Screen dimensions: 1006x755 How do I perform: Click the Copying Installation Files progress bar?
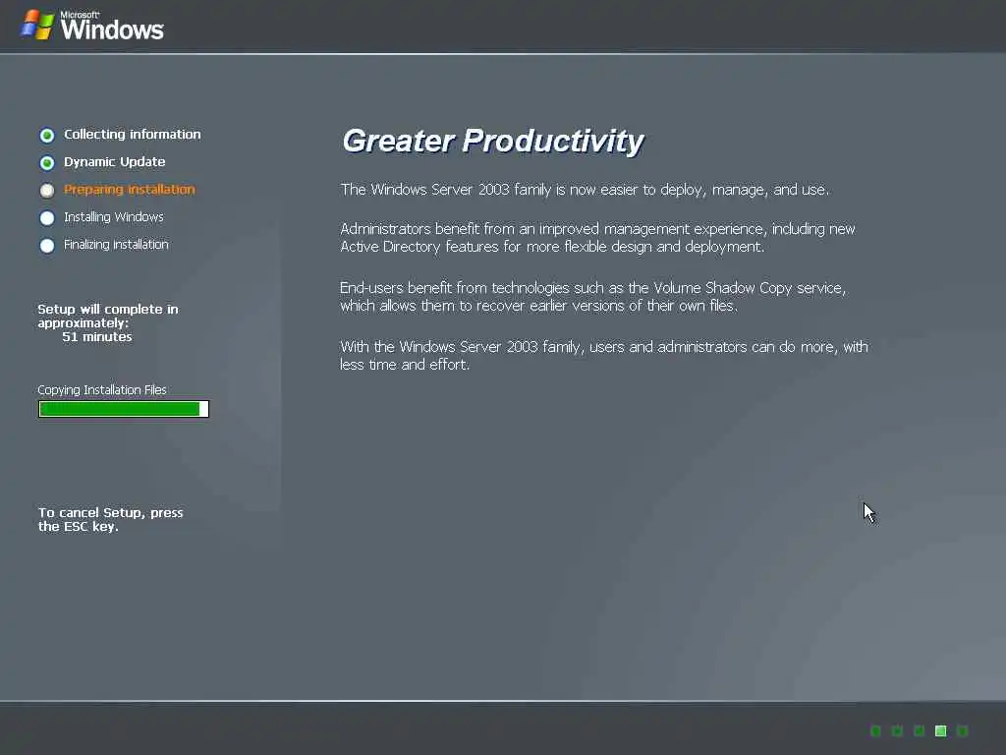pos(124,409)
